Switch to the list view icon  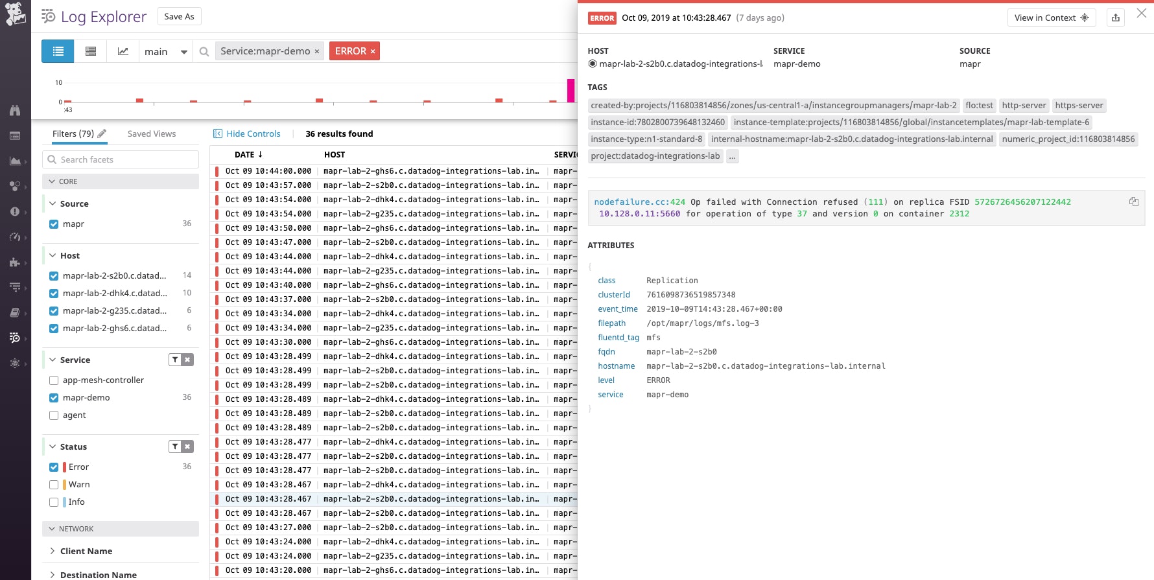[58, 51]
